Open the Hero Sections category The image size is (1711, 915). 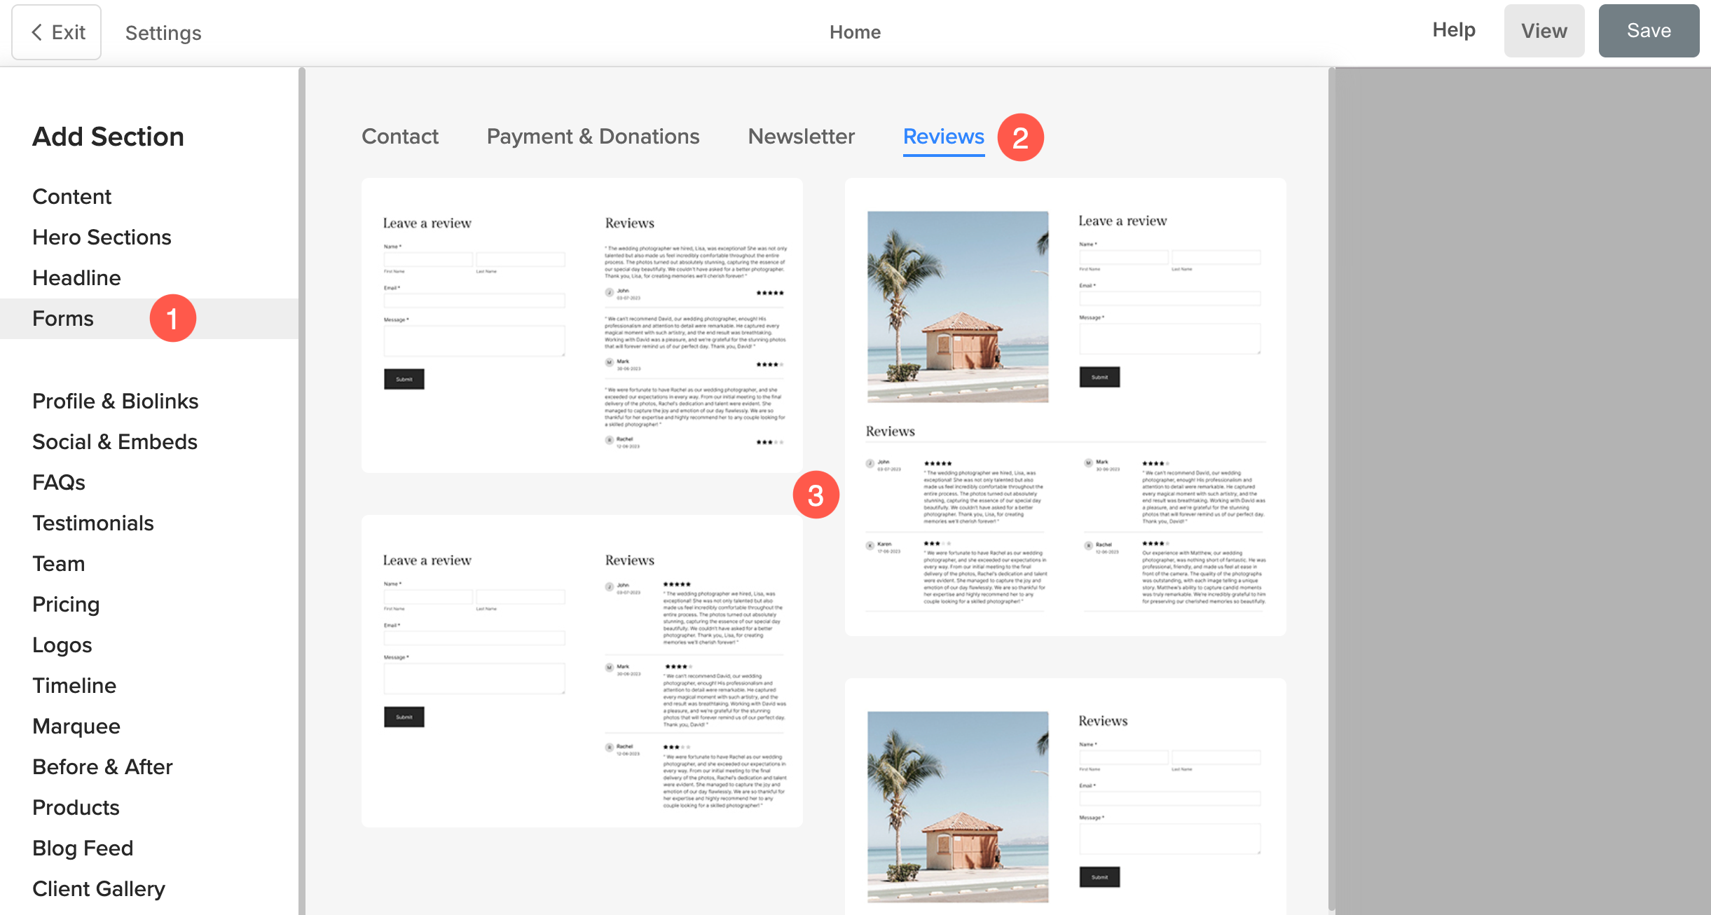[x=102, y=238]
